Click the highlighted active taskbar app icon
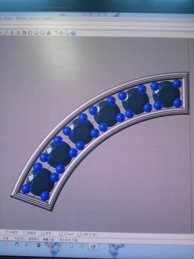 coord(93,247)
